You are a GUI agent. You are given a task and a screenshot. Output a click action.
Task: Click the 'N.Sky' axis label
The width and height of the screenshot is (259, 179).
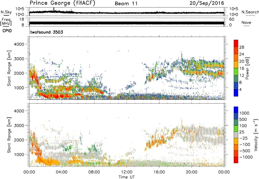[x=6, y=12]
